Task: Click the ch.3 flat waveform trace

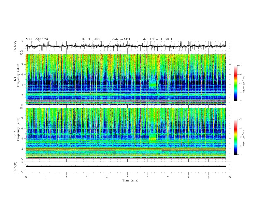Action: 126,166
